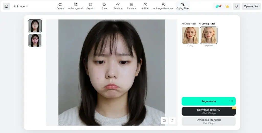
Task: Select the Expand tool
Action: coord(91,6)
